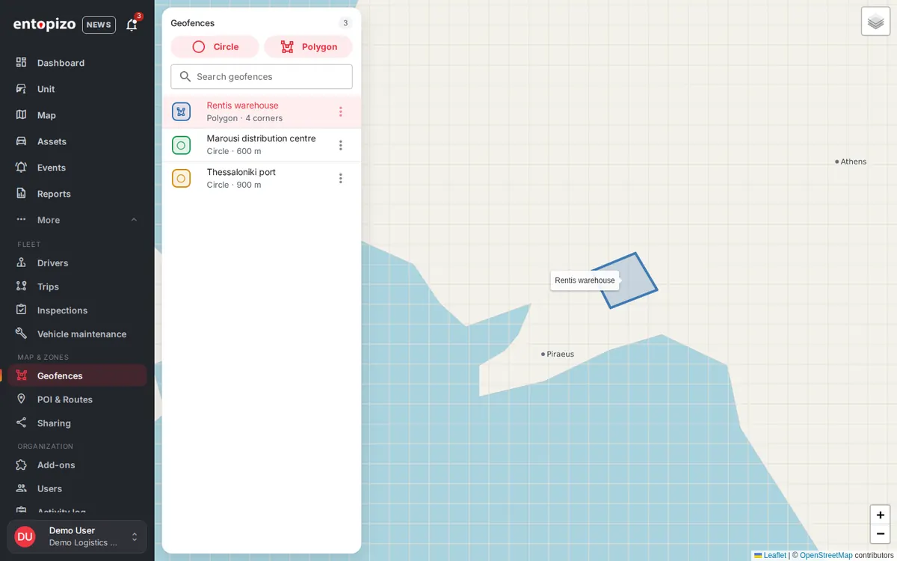Image resolution: width=897 pixels, height=561 pixels.
Task: Click the entopizo logo
Action: 44,25
